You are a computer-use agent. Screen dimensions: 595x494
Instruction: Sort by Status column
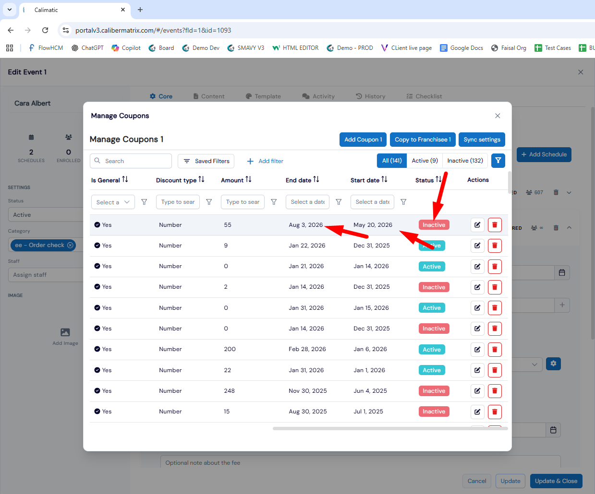tap(438, 179)
